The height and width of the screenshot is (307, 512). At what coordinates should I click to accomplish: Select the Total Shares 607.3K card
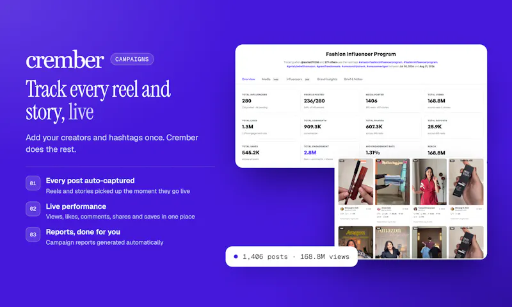tap(393, 127)
